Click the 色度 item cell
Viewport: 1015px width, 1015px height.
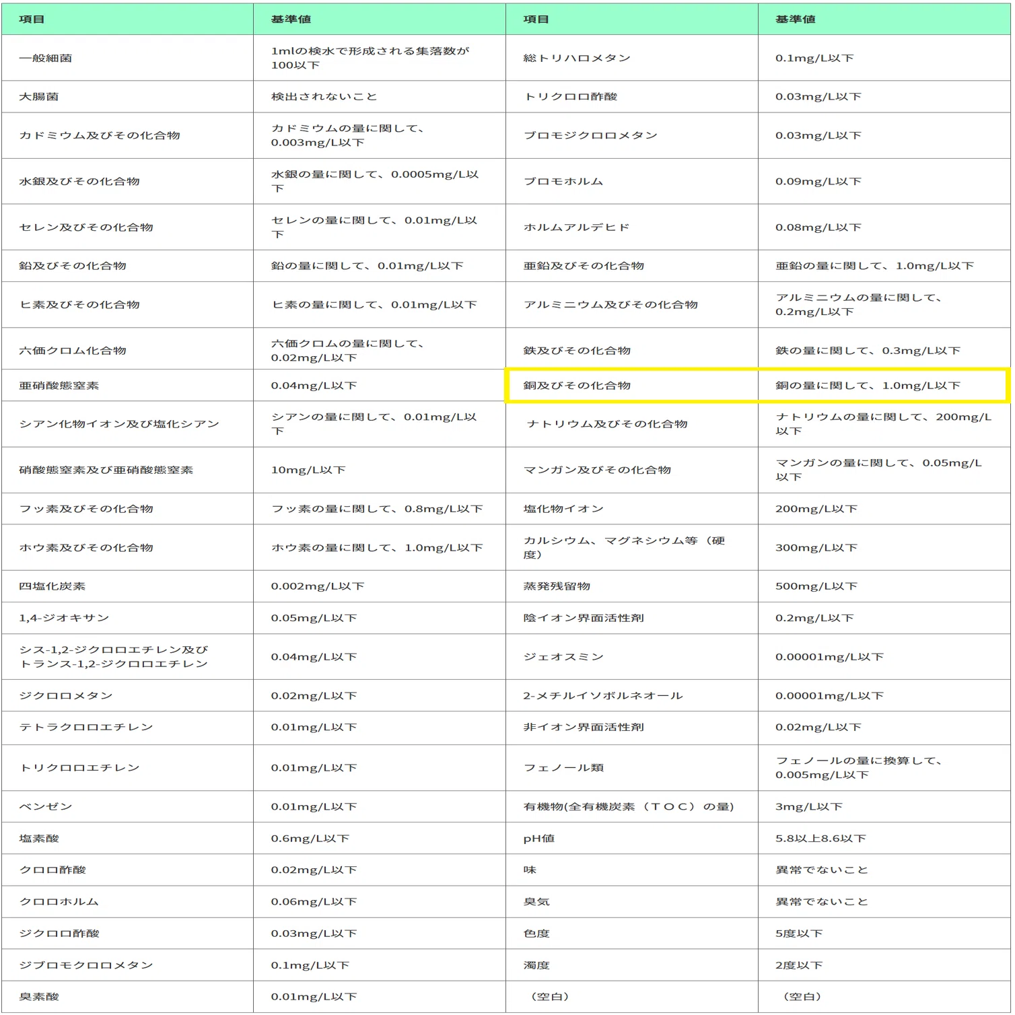[x=632, y=934]
